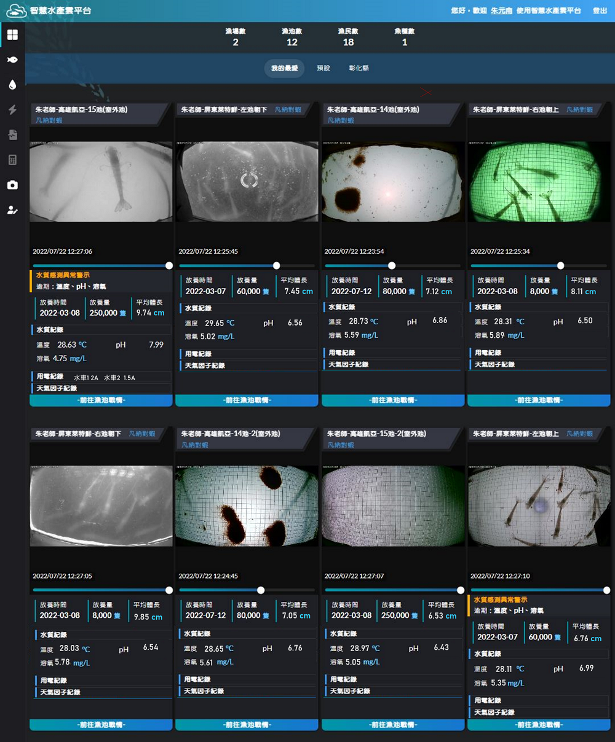This screenshot has width=615, height=742.
Task: Switch to the 我的最愛 tab
Action: (x=284, y=68)
